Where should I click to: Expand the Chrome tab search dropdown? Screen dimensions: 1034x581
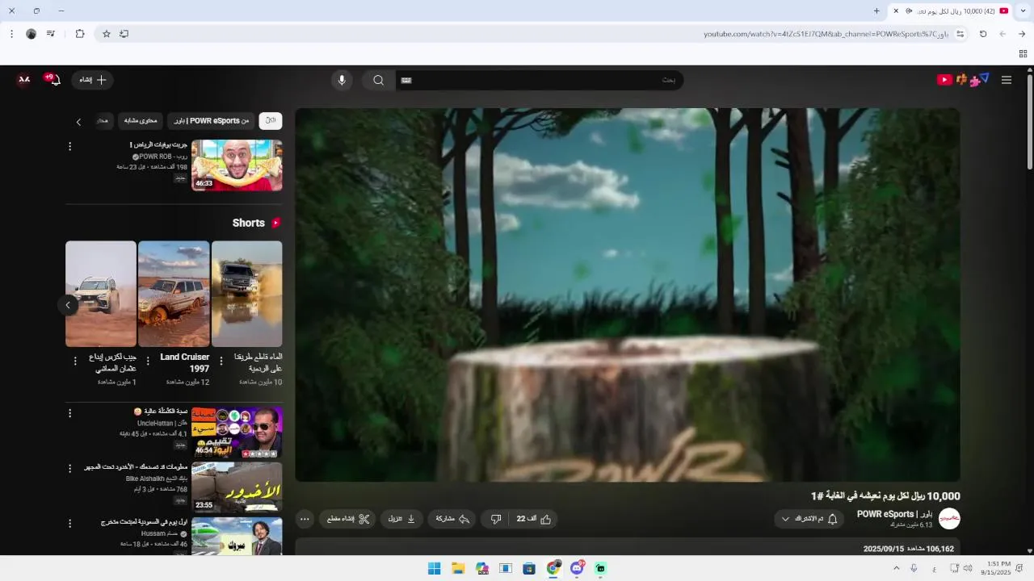pyautogui.click(x=1023, y=10)
